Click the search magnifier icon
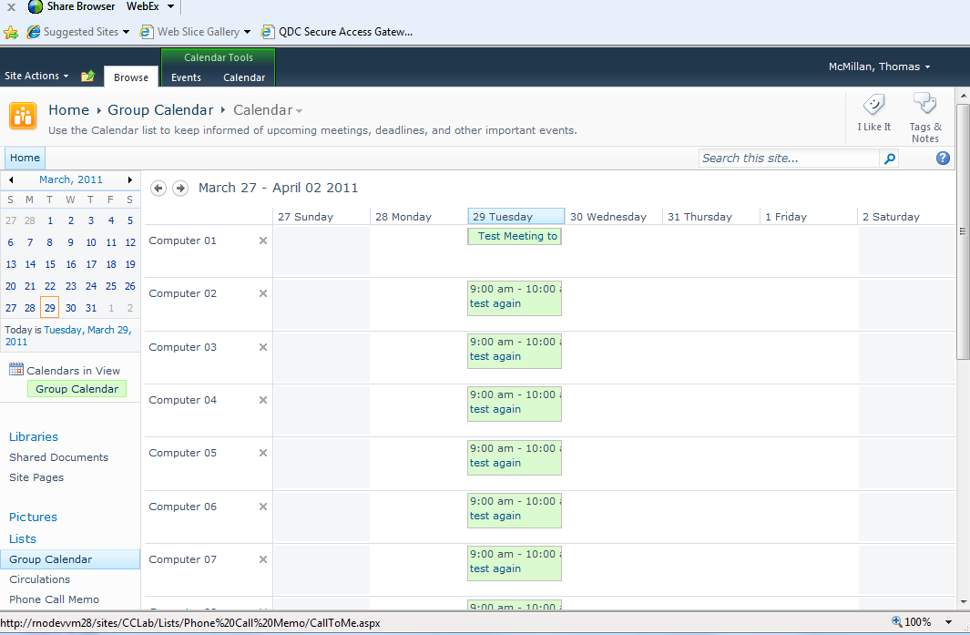Image resolution: width=970 pixels, height=635 pixels. 889,158
